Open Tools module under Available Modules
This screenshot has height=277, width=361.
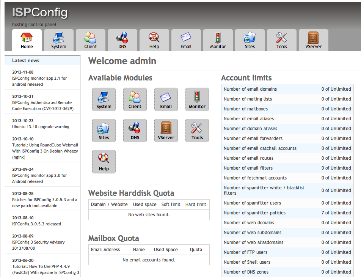point(197,131)
